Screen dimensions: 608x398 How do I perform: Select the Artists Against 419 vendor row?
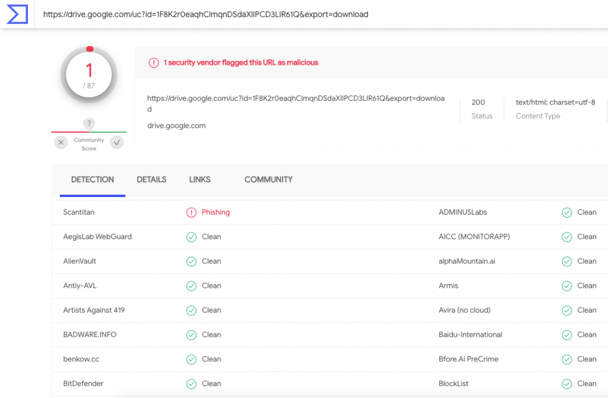click(x=94, y=310)
